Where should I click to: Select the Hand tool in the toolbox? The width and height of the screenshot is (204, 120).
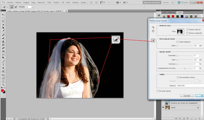click(x=3, y=81)
